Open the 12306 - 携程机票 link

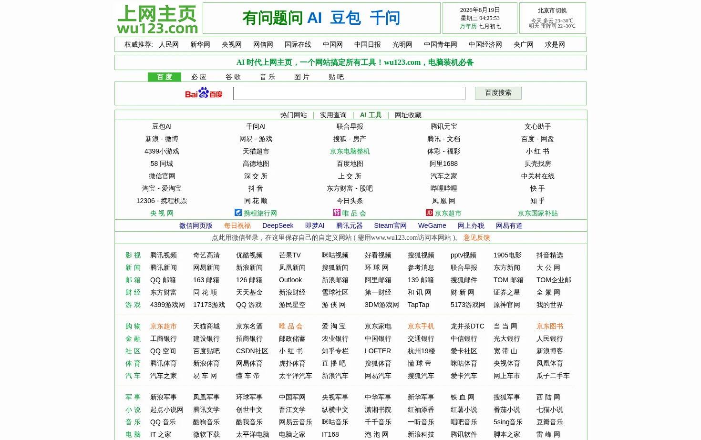pyautogui.click(x=162, y=201)
